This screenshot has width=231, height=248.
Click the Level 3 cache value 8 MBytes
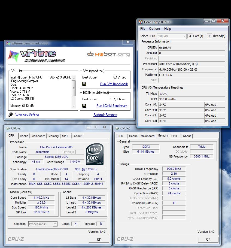[x=92, y=212]
